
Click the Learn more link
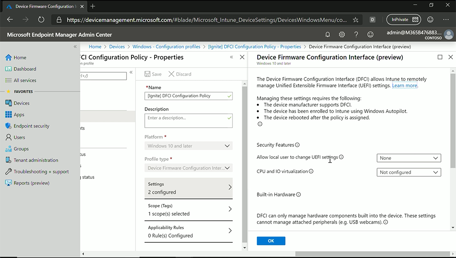pyautogui.click(x=405, y=85)
